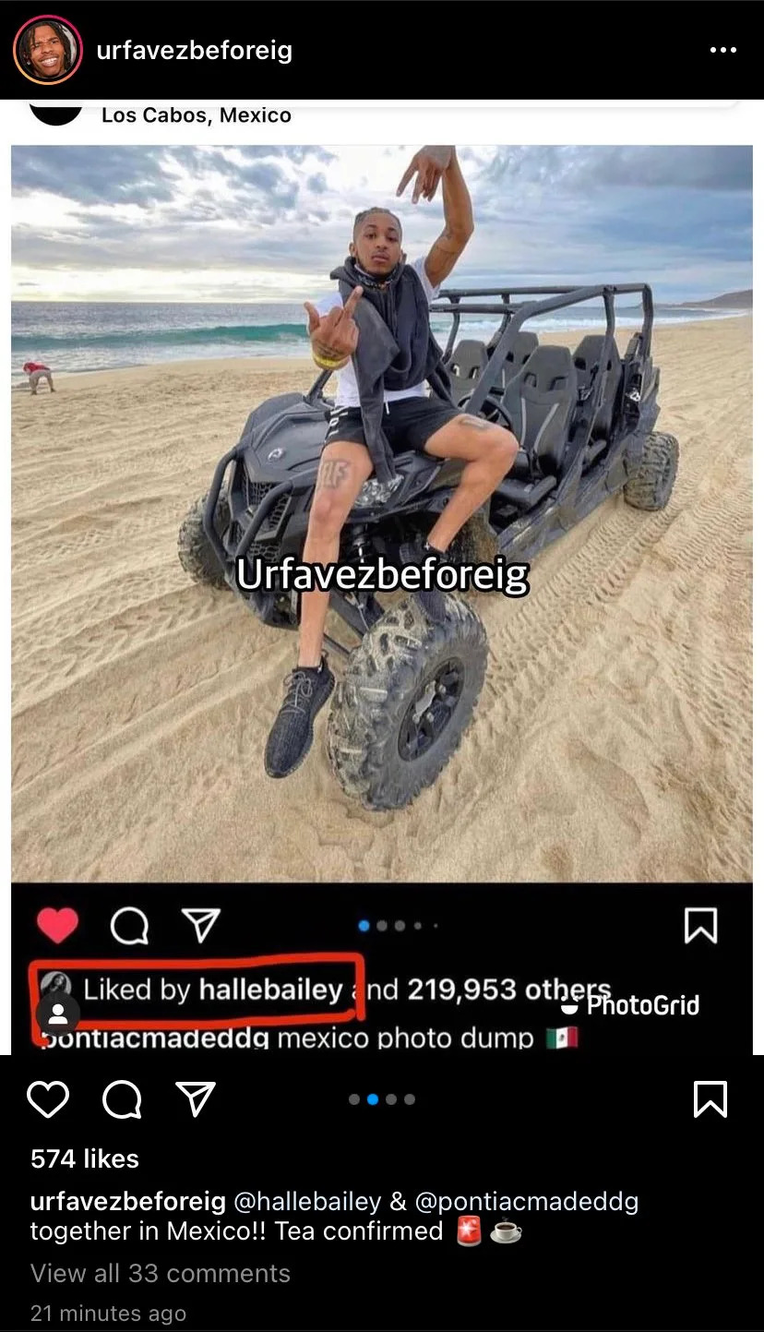The image size is (764, 1332).
Task: Tap the main beach photo
Action: point(382,513)
